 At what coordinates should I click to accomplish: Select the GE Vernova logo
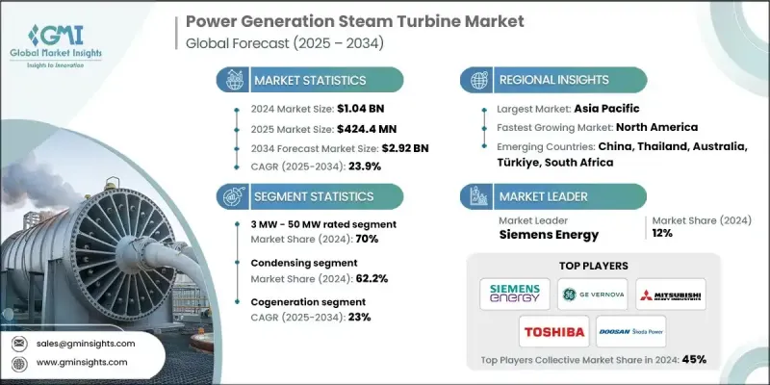tap(593, 294)
